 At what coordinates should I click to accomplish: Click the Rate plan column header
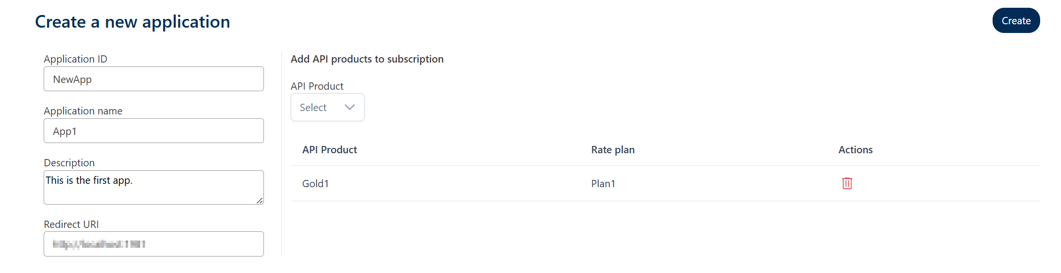pos(613,150)
